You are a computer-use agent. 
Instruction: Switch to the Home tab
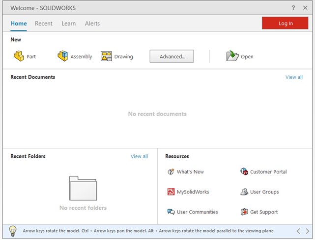point(19,24)
